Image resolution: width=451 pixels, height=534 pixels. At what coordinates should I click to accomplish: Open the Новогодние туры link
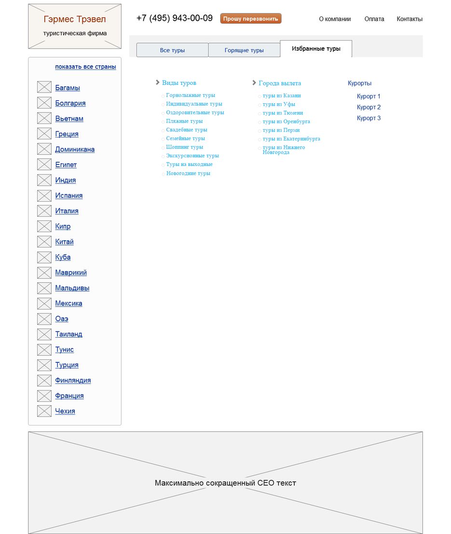pyautogui.click(x=189, y=173)
